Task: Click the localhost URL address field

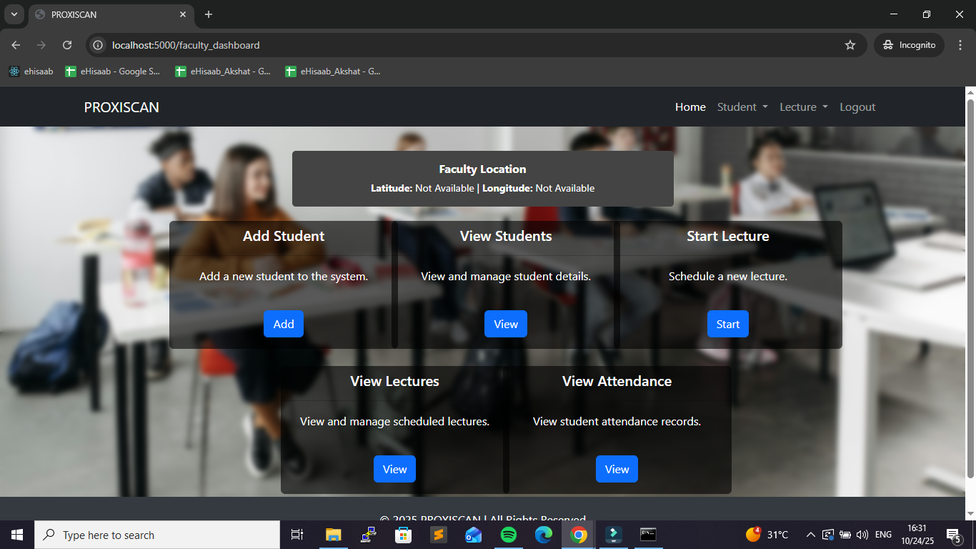Action: tap(429, 45)
